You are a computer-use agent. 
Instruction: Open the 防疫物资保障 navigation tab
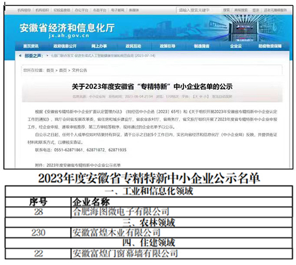click(x=270, y=46)
